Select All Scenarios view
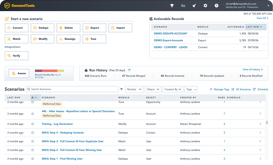 241,89
